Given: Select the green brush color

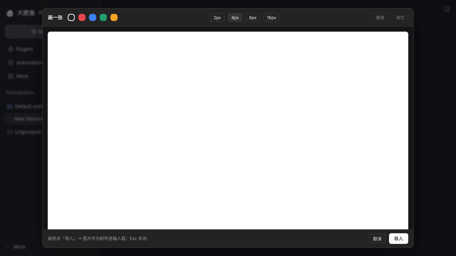Looking at the screenshot, I should point(103,17).
